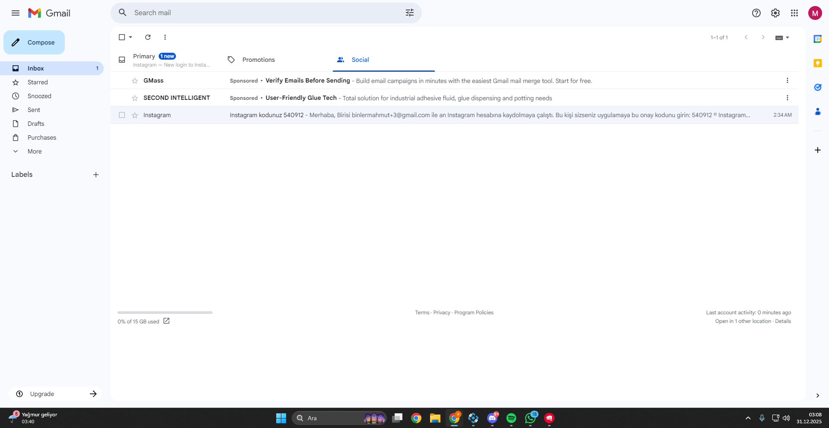
Task: Open storage management external link icon
Action: [x=166, y=321]
